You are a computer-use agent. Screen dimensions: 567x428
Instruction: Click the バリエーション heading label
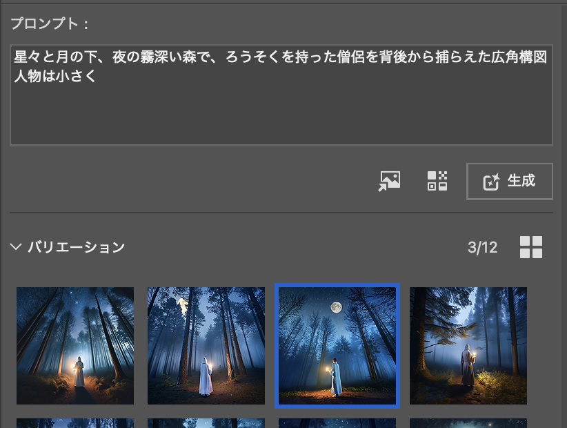[76, 247]
